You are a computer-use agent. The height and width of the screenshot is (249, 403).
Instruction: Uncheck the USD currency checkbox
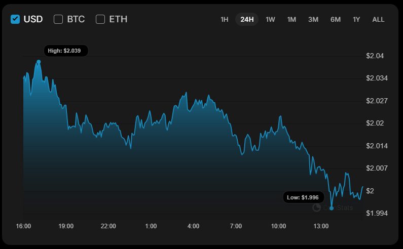(x=15, y=19)
